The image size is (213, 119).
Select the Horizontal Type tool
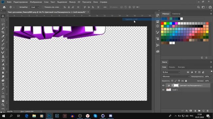point(3,85)
